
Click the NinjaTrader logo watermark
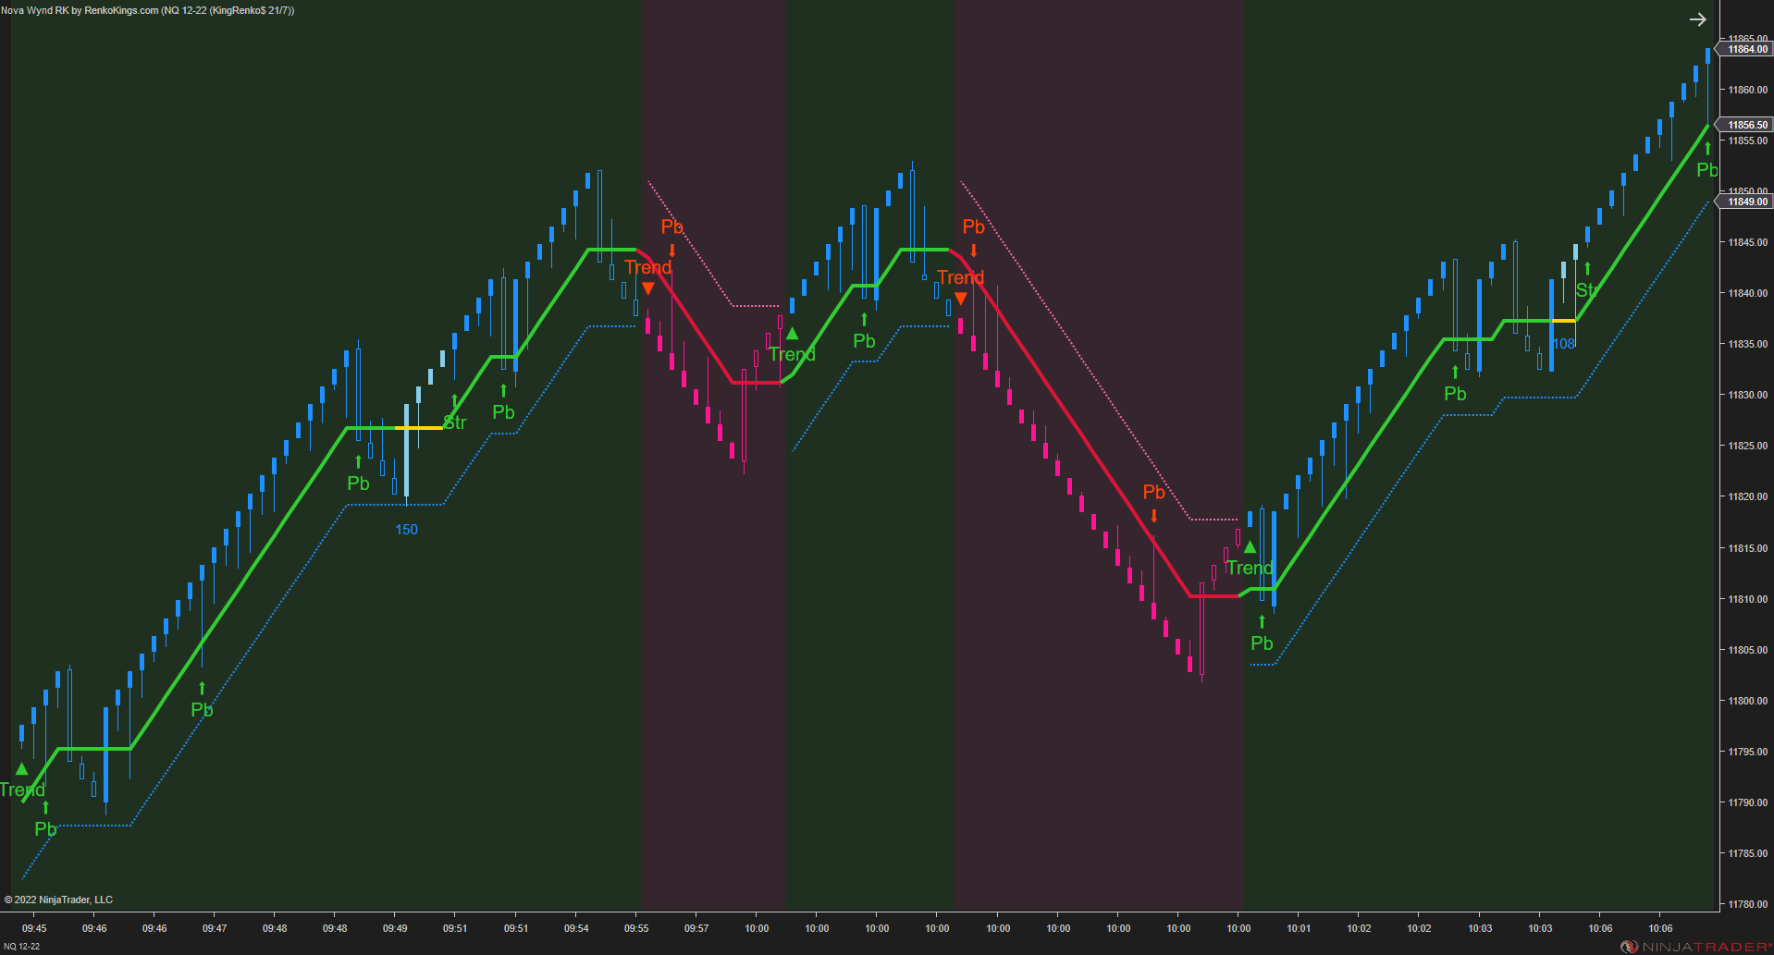(1696, 946)
